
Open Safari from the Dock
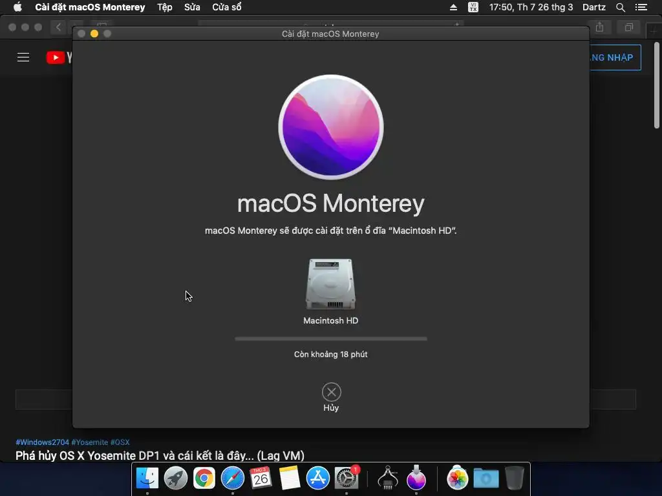tap(233, 478)
